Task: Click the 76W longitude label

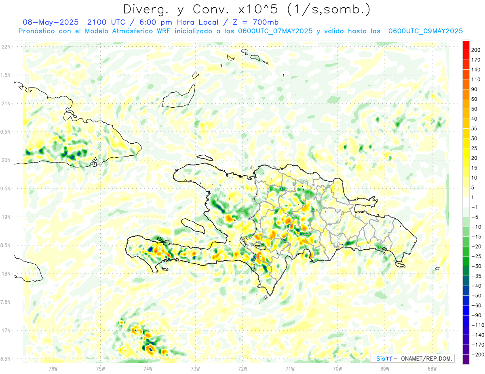Action: tap(53, 369)
